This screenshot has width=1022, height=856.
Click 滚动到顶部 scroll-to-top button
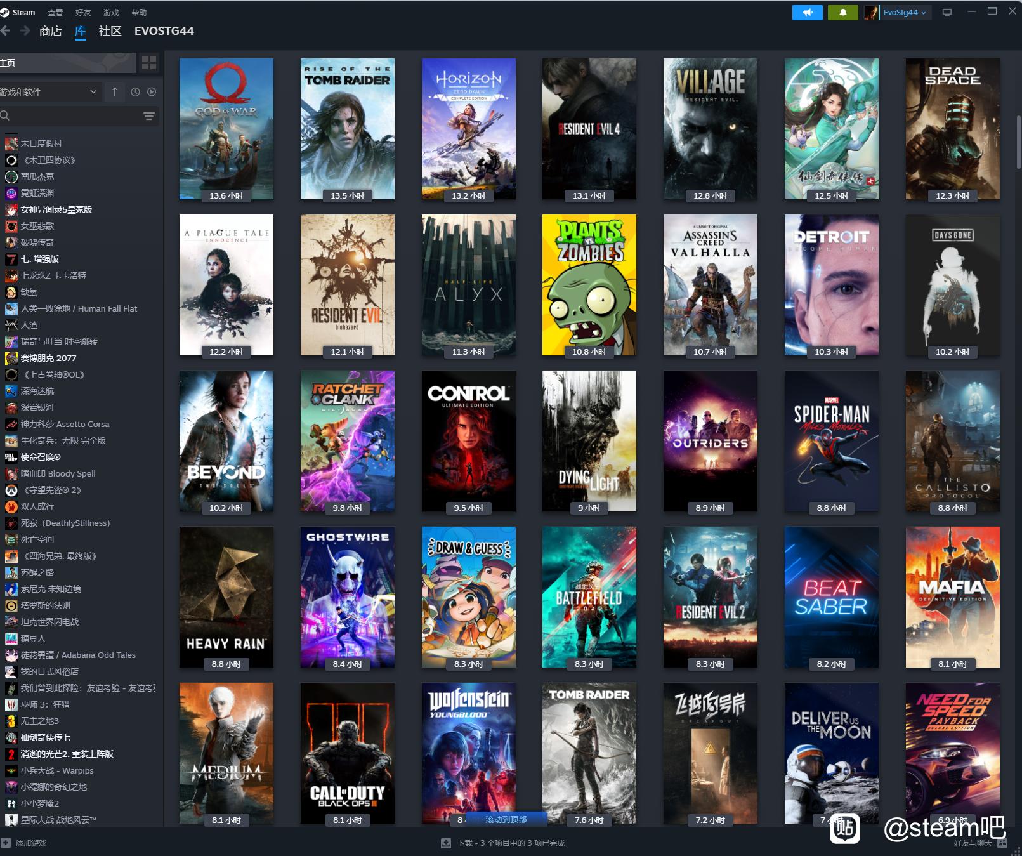[x=506, y=819]
